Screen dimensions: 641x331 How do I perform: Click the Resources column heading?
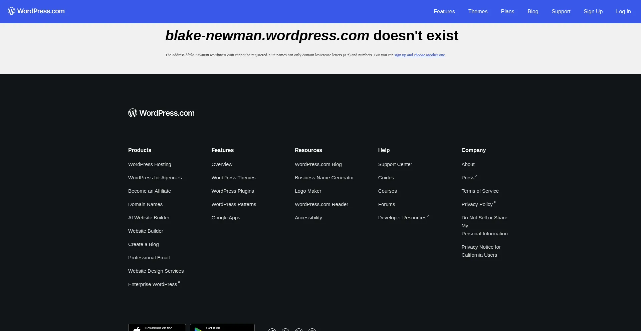[x=308, y=150]
